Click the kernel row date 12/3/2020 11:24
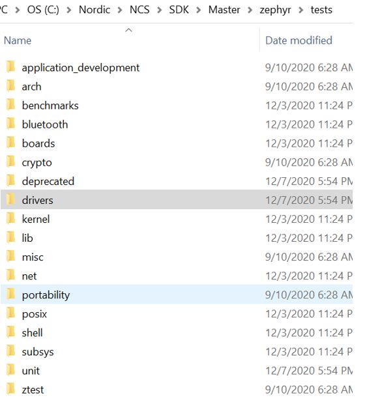The width and height of the screenshot is (382, 402). click(309, 219)
